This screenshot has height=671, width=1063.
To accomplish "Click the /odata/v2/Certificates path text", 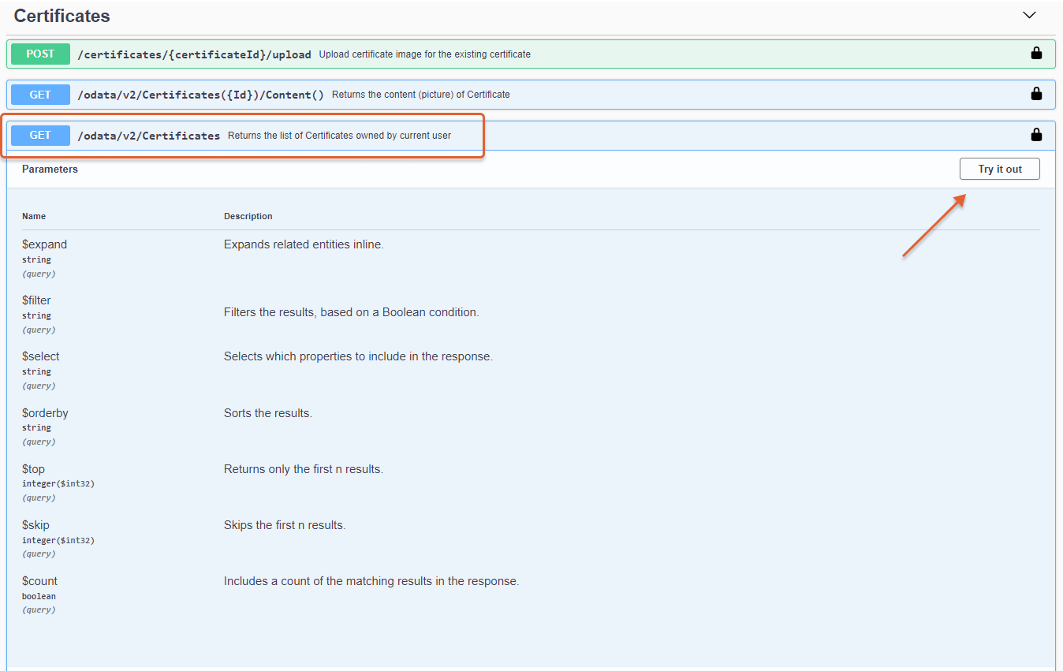I will 148,136.
